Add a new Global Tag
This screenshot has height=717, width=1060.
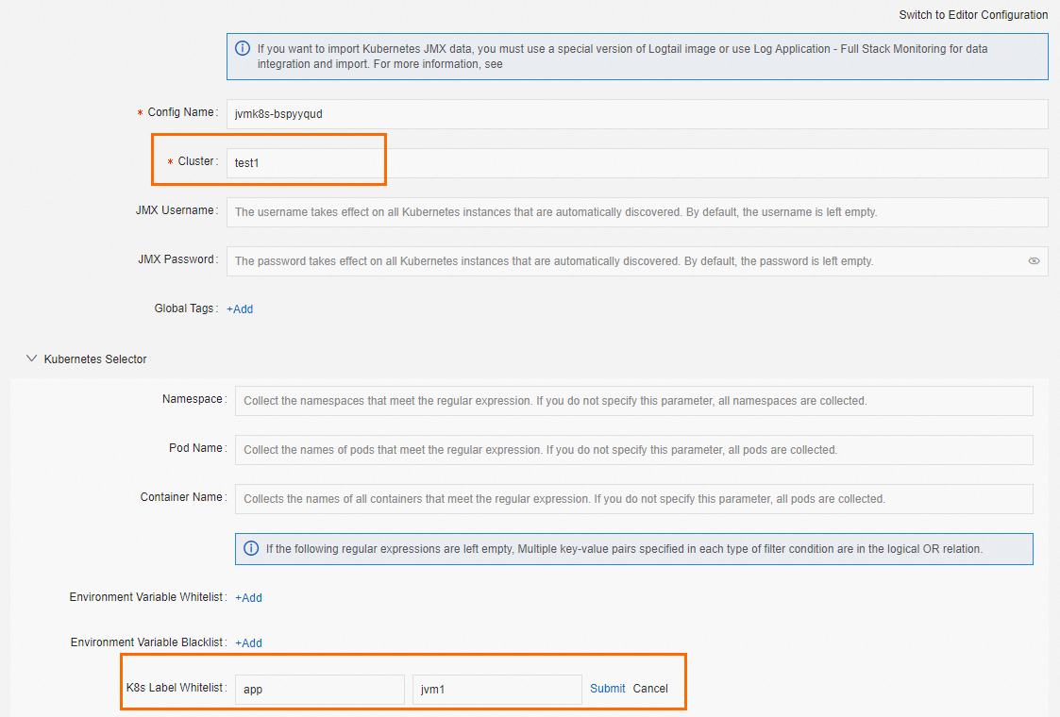(x=240, y=309)
